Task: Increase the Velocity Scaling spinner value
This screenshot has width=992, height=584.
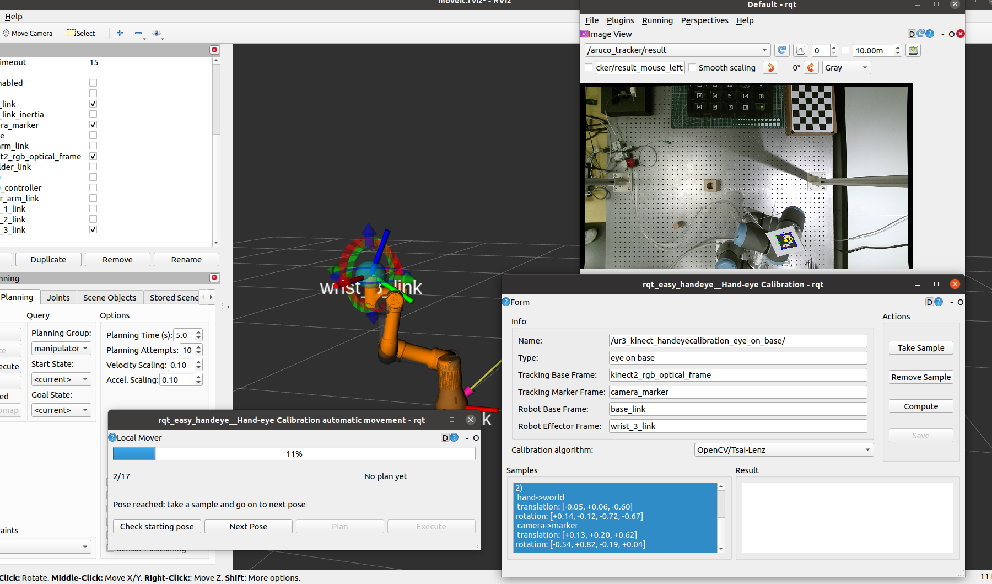Action: click(198, 362)
